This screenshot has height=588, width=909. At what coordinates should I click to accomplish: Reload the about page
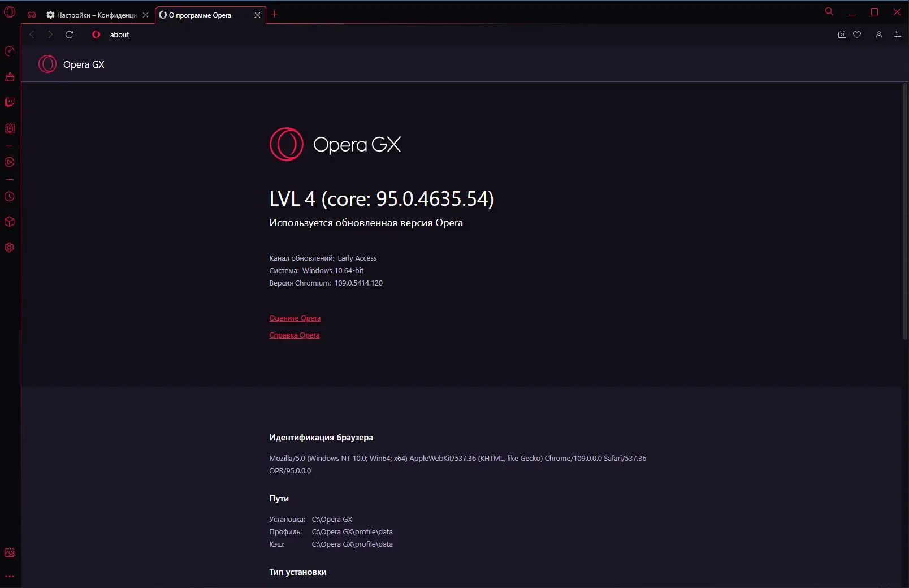click(70, 34)
